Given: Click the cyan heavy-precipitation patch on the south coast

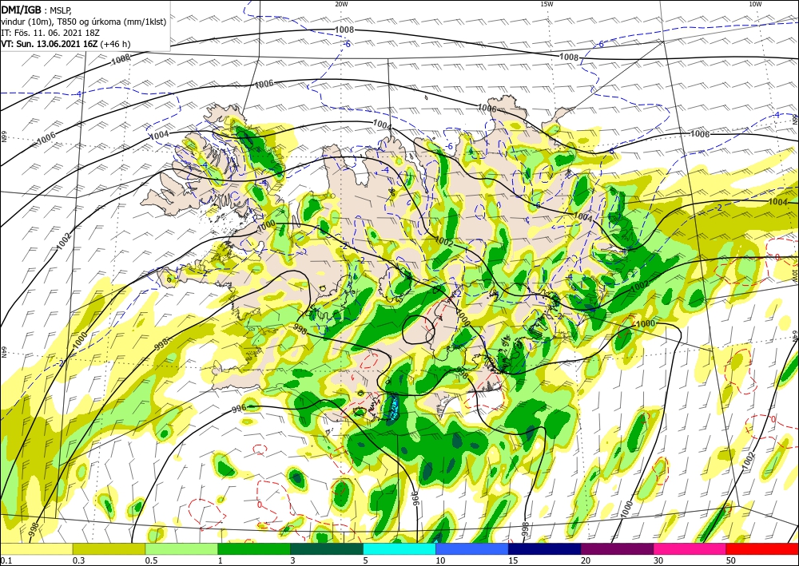Looking at the screenshot, I should [393, 408].
